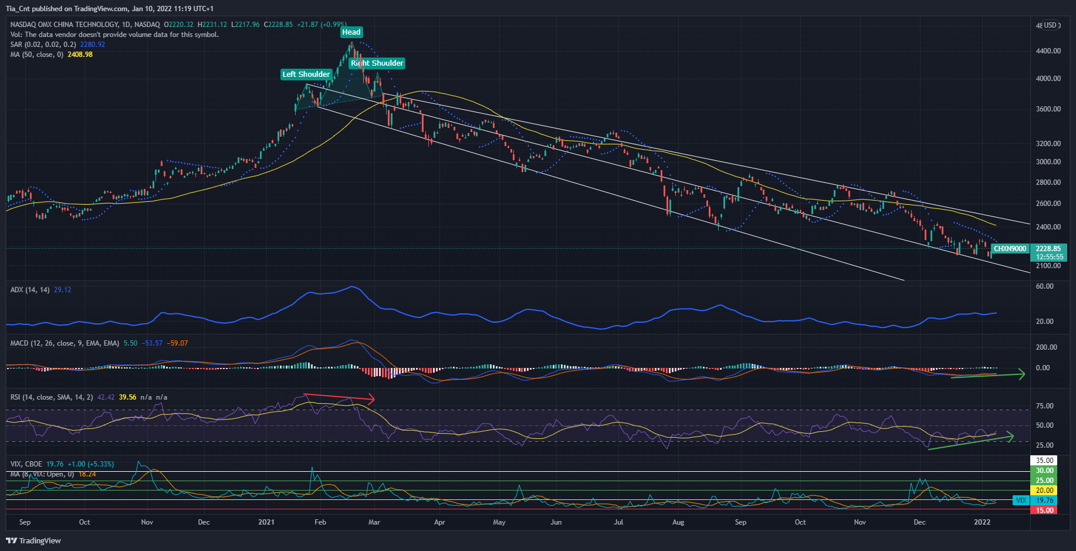
Task: Click the MACD signal value -59.07
Action: [x=177, y=343]
